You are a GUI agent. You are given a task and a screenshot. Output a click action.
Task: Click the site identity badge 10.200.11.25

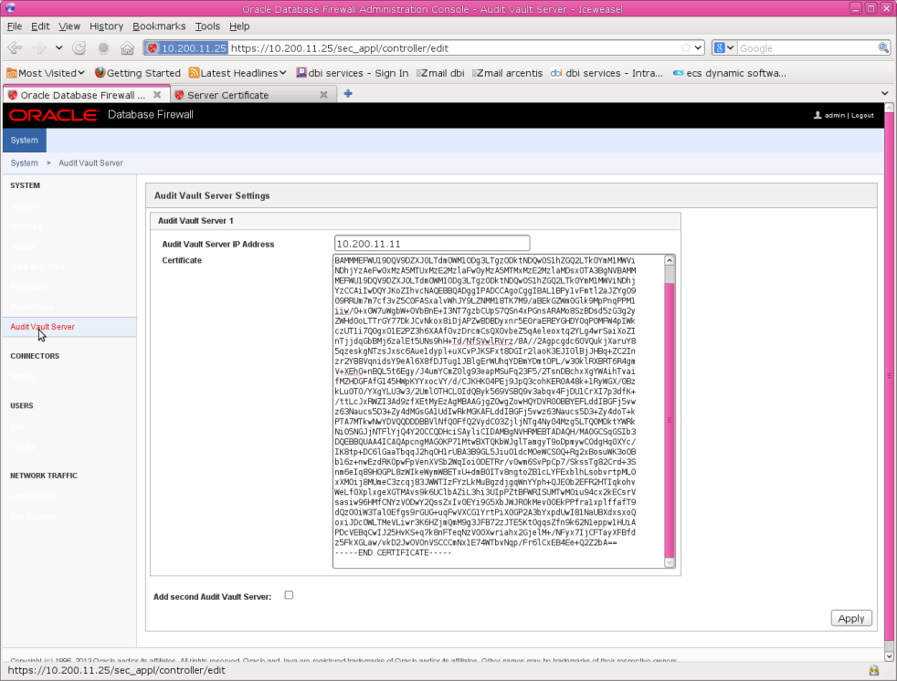(186, 48)
